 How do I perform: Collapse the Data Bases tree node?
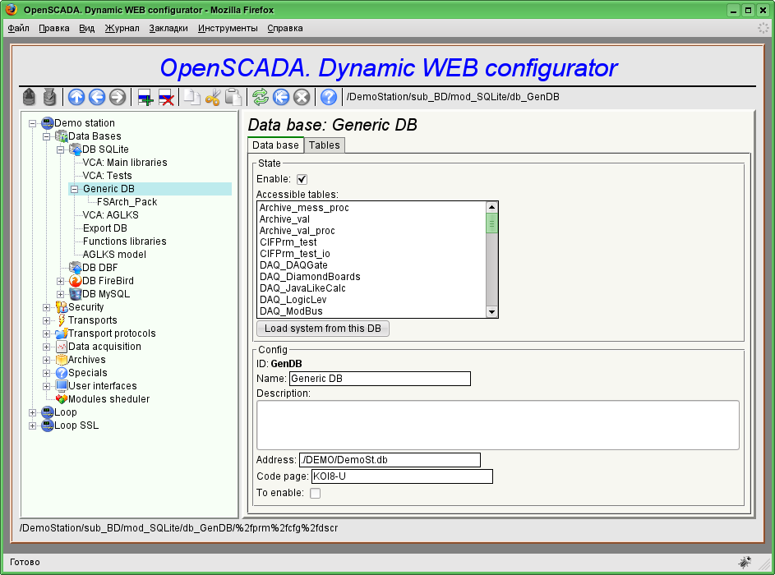pos(47,136)
